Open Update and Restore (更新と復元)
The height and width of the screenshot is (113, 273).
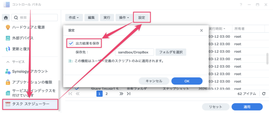pyautogui.click(x=21, y=49)
